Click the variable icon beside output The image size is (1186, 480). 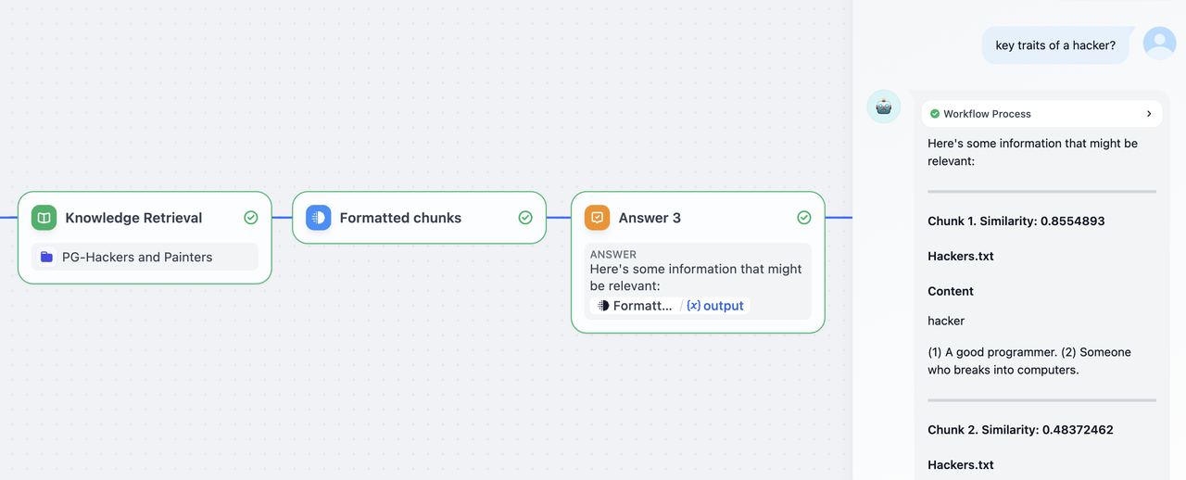tap(693, 306)
